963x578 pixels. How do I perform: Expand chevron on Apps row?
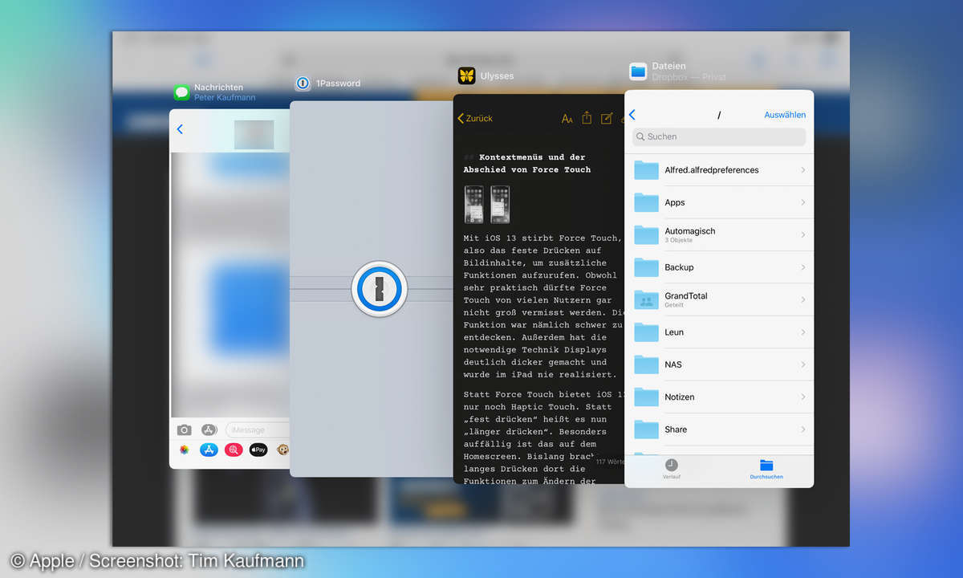[x=802, y=202]
